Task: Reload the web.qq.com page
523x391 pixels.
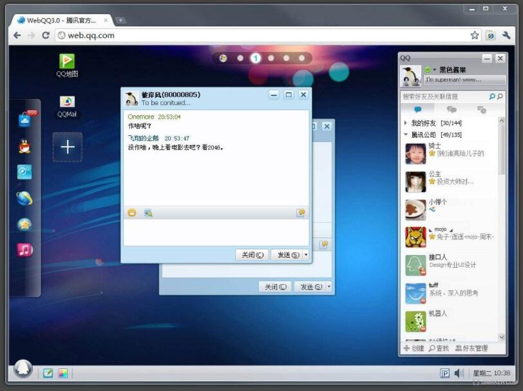Action: click(x=46, y=35)
